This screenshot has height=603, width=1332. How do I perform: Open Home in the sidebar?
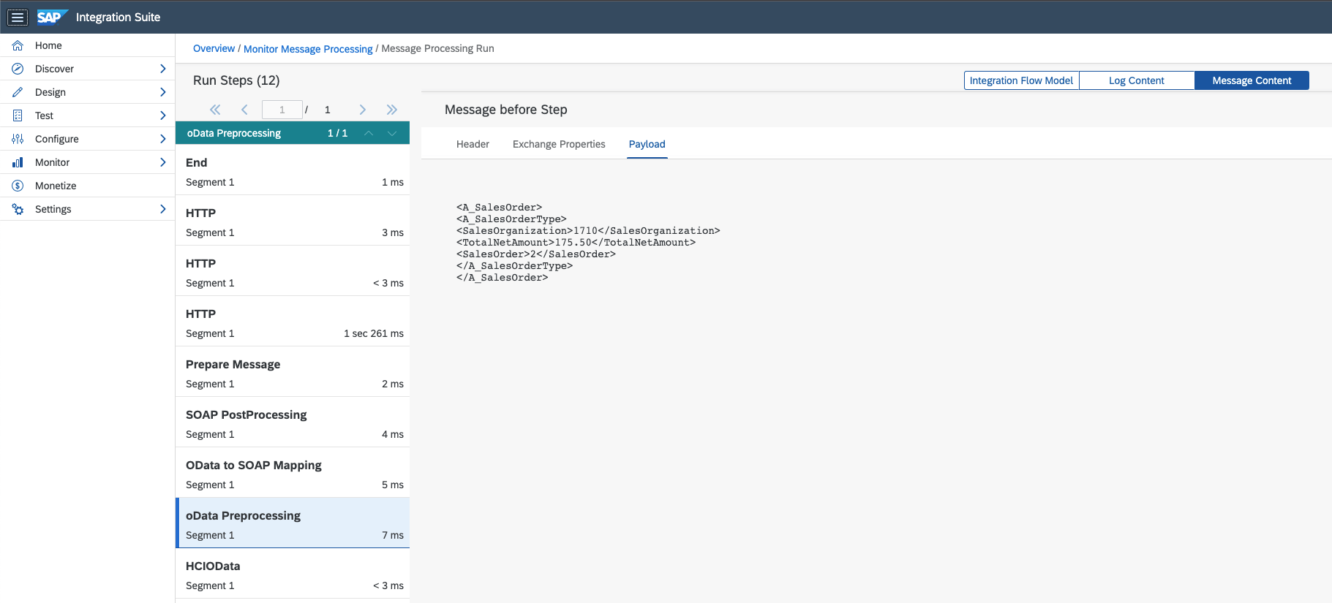point(88,45)
